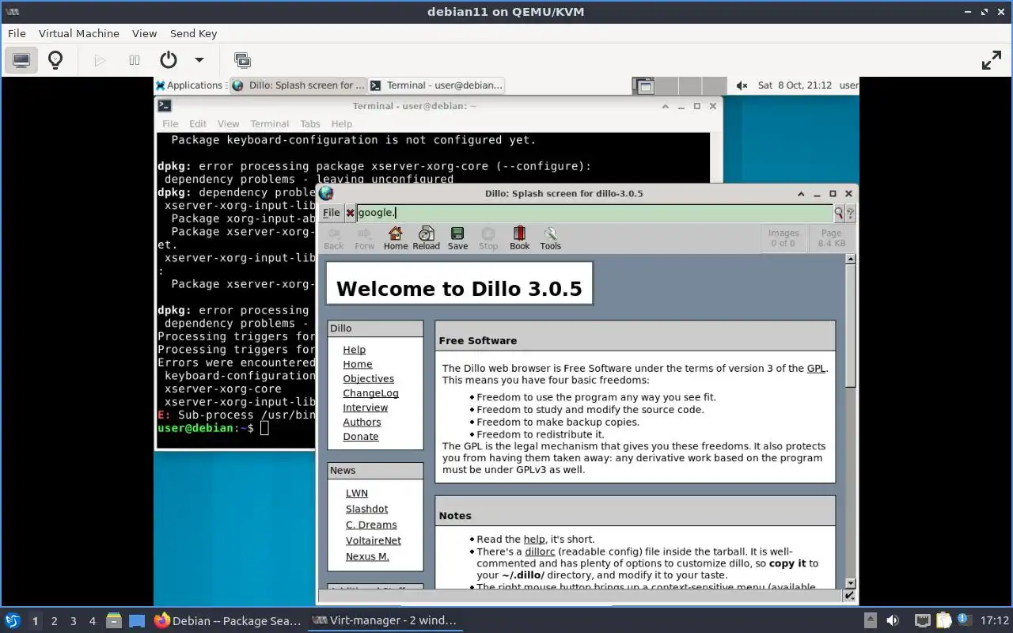Click the muted volume icon in guest panel

tap(742, 85)
